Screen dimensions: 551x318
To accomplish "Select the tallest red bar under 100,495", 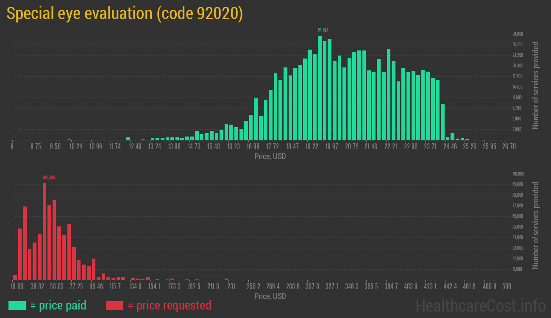I will coord(45,232).
